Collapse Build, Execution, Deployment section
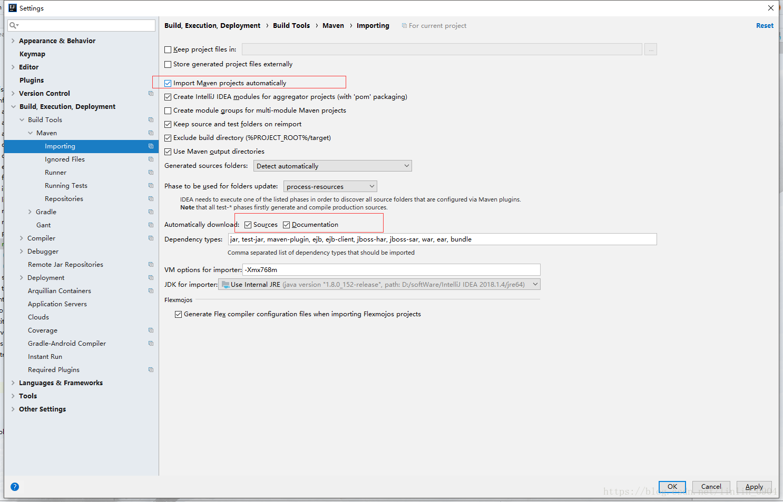 (13, 106)
